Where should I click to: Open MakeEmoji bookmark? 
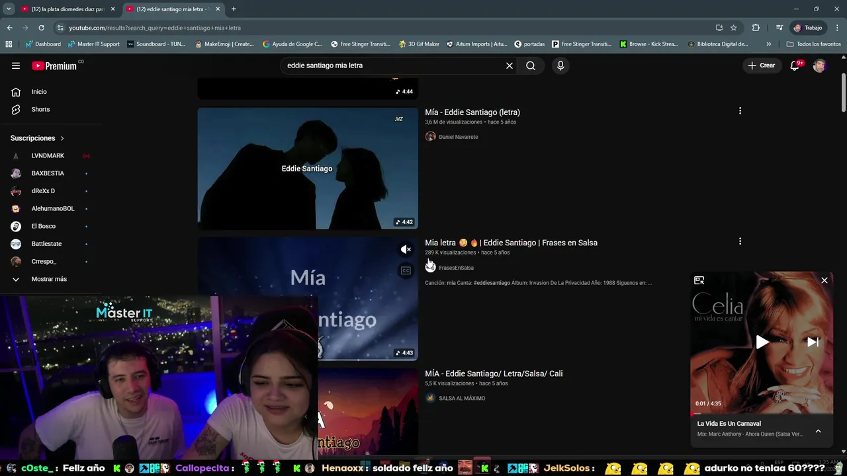tap(224, 44)
